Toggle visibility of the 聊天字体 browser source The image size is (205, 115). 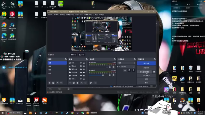(81, 69)
